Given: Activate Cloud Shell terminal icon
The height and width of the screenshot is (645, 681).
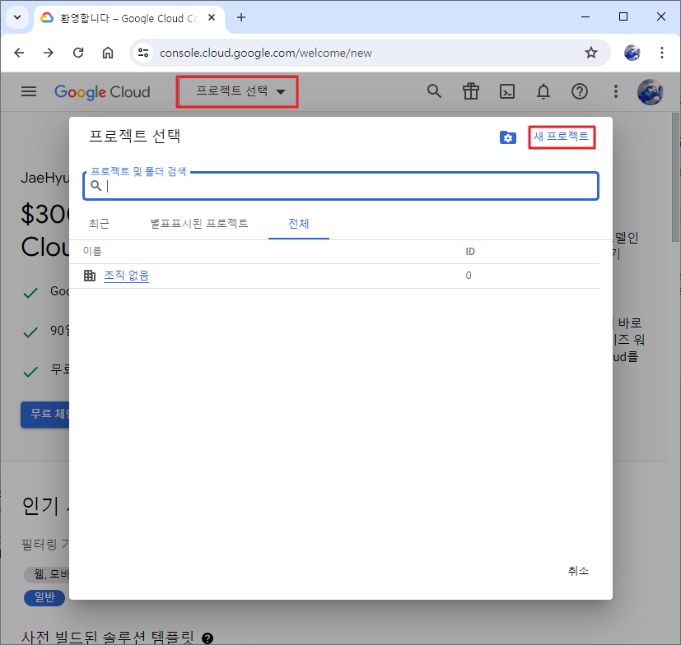Looking at the screenshot, I should (x=507, y=91).
